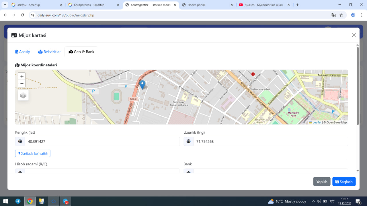Save with the Saqlash button
This screenshot has width=367, height=206.
344,182
